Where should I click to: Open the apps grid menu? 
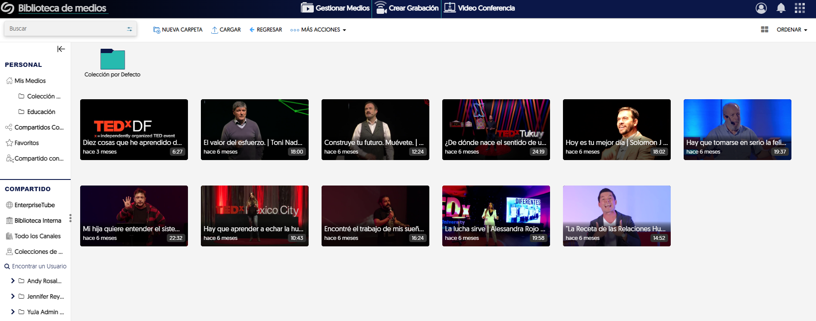tap(800, 8)
